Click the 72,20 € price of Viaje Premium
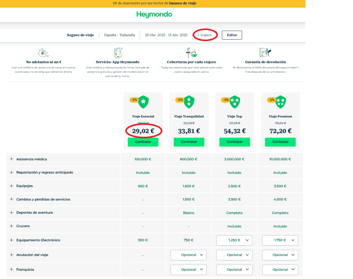This screenshot has height=279, width=353. tap(281, 131)
